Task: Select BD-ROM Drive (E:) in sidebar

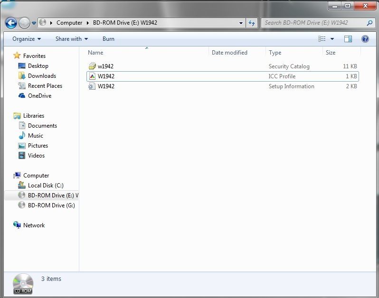Action: [41, 196]
